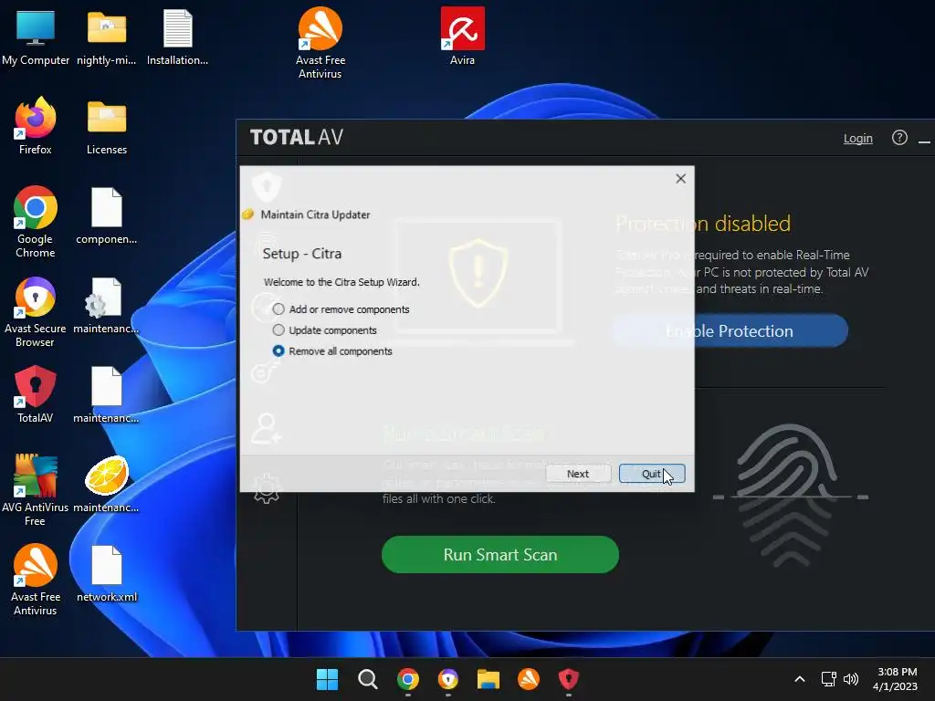The image size is (935, 701).
Task: Select network.xml file on desktop
Action: [x=107, y=574]
